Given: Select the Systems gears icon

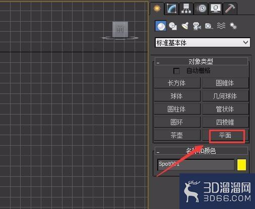Looking at the screenshot, I should (233, 26).
